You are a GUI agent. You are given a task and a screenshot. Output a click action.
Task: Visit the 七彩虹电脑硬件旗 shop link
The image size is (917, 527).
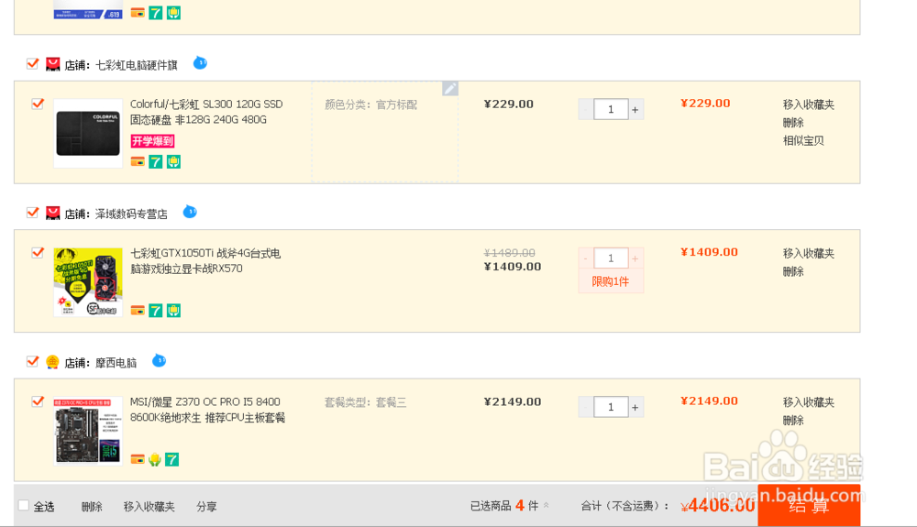point(137,65)
